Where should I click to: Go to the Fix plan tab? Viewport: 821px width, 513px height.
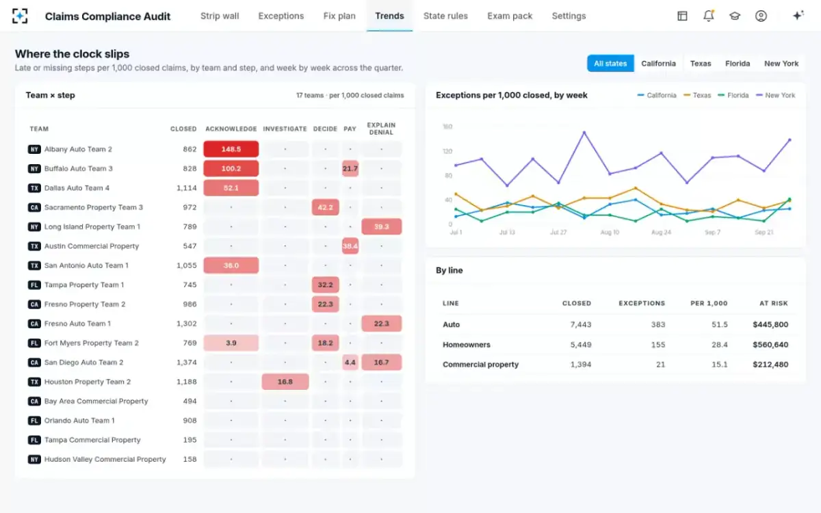[x=339, y=16]
